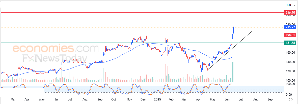Click the Sep label at the axis's right end
This screenshot has height=104, width=298.
pyautogui.click(x=270, y=99)
